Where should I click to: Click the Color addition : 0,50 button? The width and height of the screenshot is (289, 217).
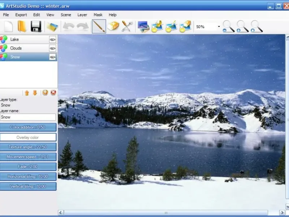pyautogui.click(x=28, y=127)
